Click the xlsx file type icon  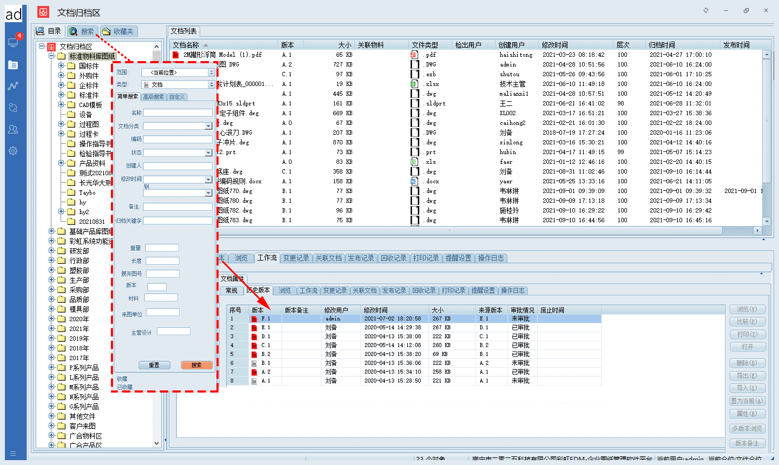(x=414, y=84)
